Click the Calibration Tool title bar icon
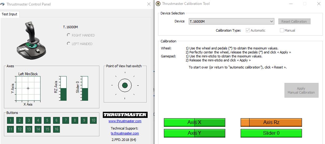 point(158,4)
